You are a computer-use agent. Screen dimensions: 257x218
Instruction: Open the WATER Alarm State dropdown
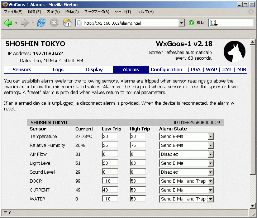[x=186, y=199]
